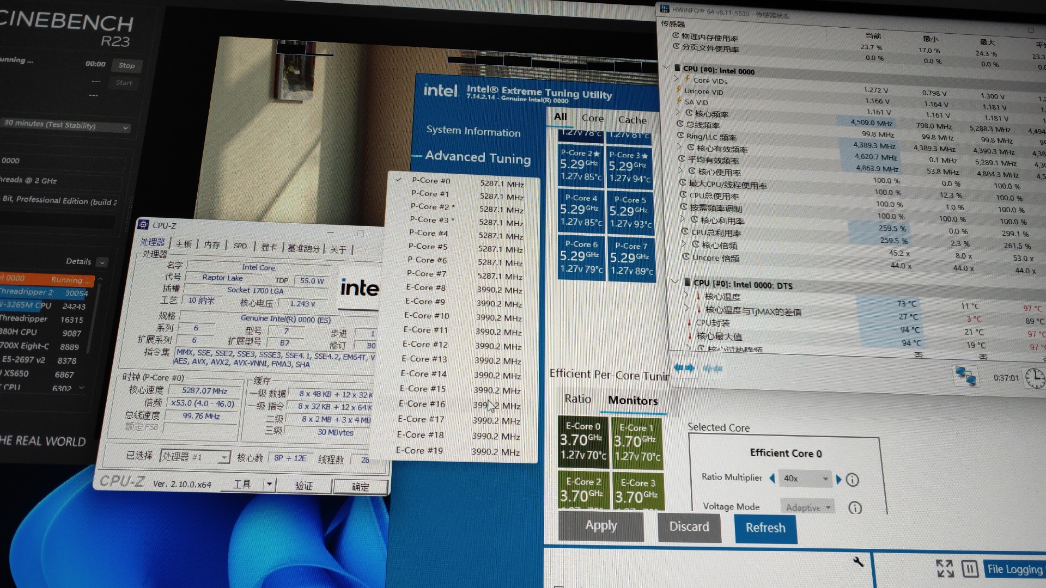Select XTU Core tab
Screen dimensions: 1046x588
click(x=593, y=118)
